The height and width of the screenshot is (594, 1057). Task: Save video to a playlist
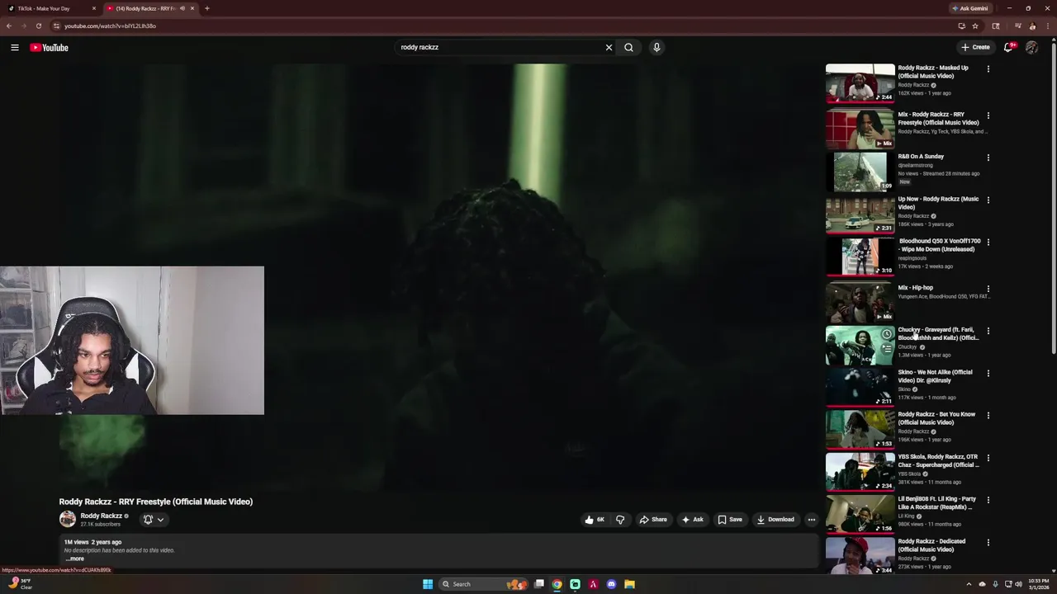click(730, 520)
